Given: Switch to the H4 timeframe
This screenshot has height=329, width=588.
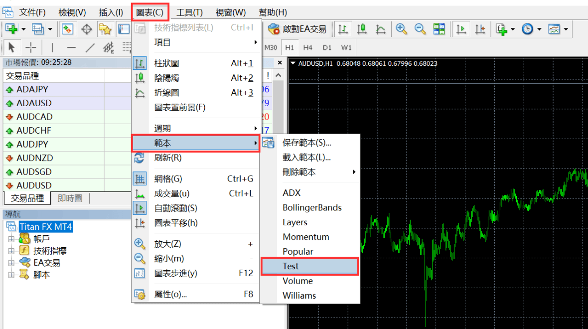Looking at the screenshot, I should coord(307,47).
